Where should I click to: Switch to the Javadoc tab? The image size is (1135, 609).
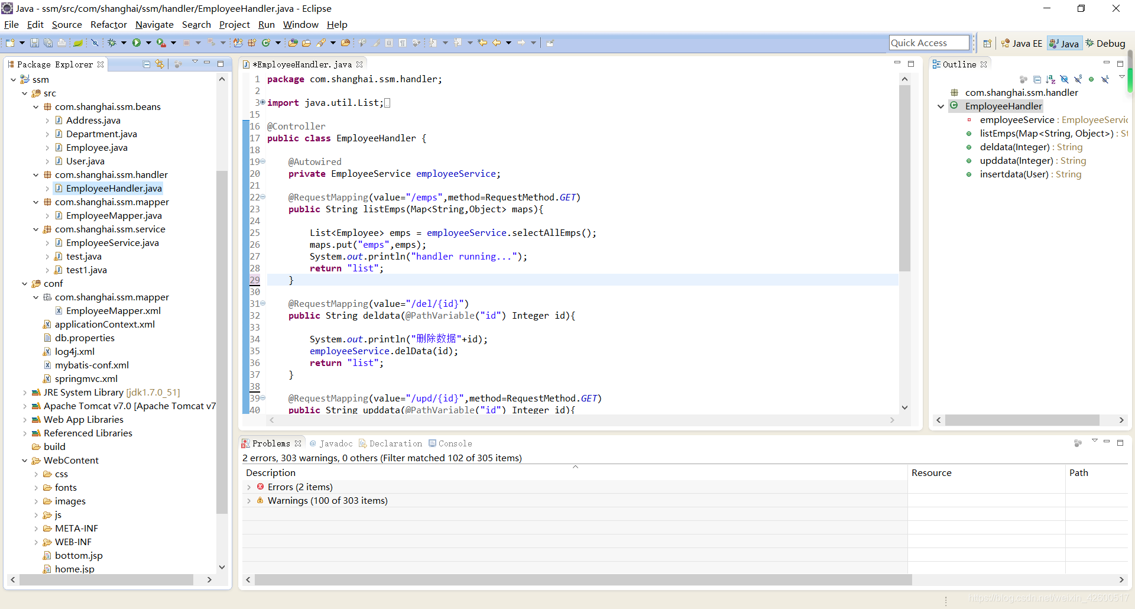tap(331, 443)
